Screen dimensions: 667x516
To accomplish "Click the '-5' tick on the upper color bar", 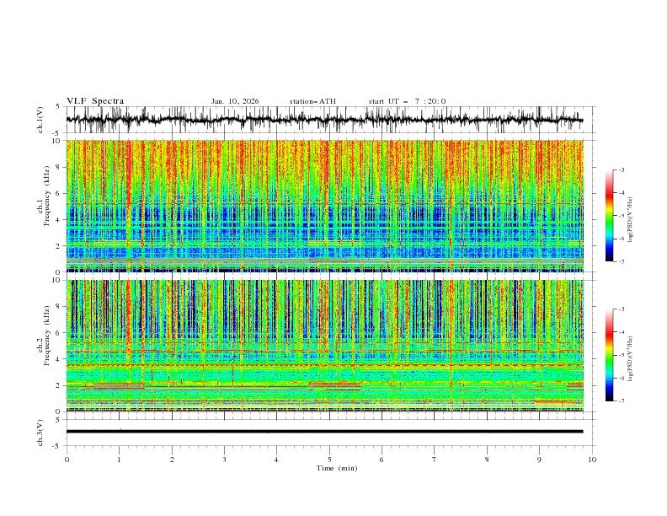I will point(621,216).
